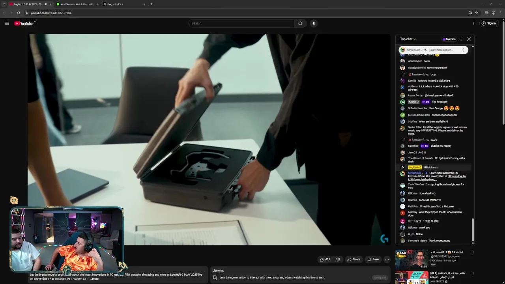Open the pinned Streamlabs message banner
The width and height of the screenshot is (505, 284).
pos(433,50)
